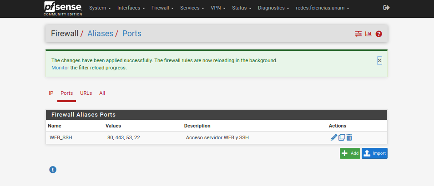Screen dimensions: 434x186
Task: Select the All aliases tab
Action: 102,93
